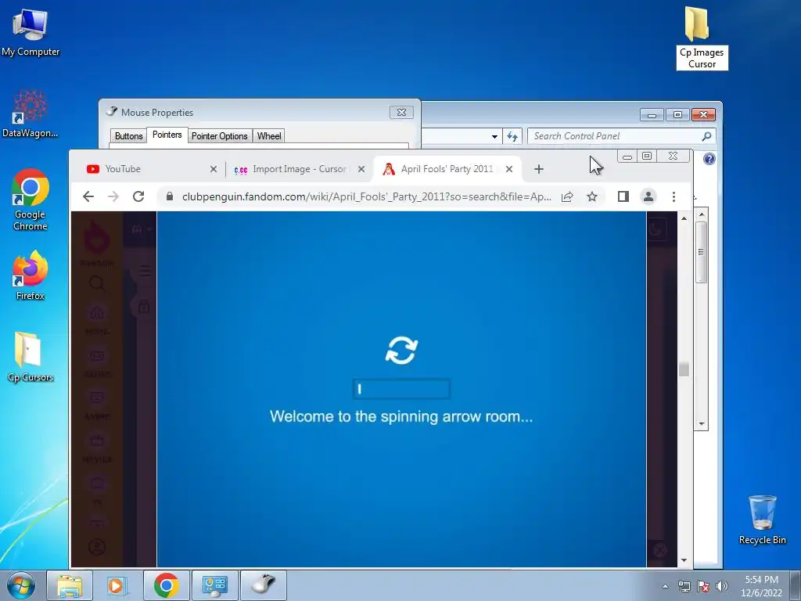Expand Control Panel address bar dropdown
The image size is (801, 601).
pos(494,136)
